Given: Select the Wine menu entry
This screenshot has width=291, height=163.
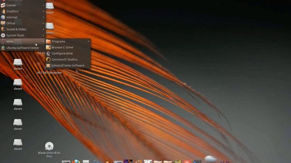Looking at the screenshot, I should click(23, 41).
